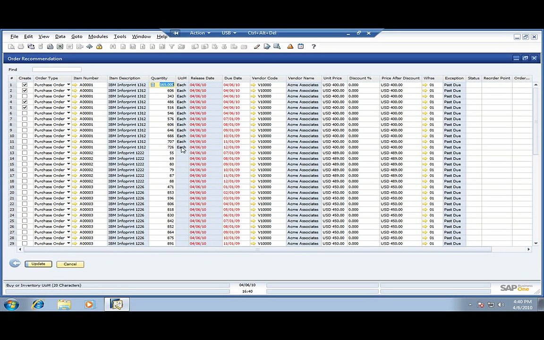Open the File menu
This screenshot has width=544, height=340.
point(14,36)
